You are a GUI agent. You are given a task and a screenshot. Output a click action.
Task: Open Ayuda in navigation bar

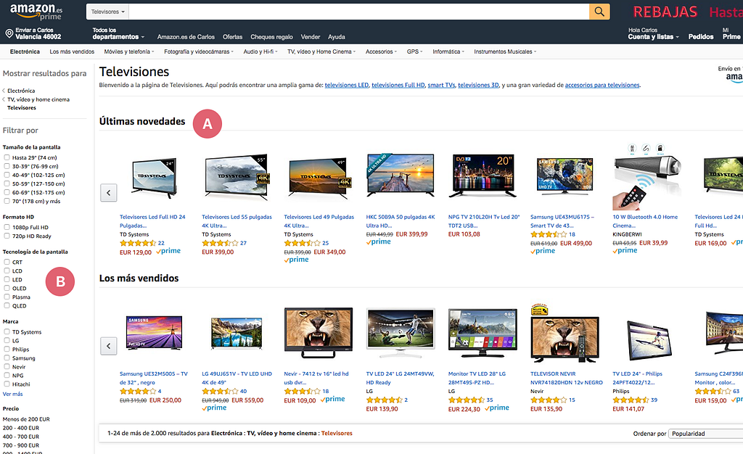[337, 37]
